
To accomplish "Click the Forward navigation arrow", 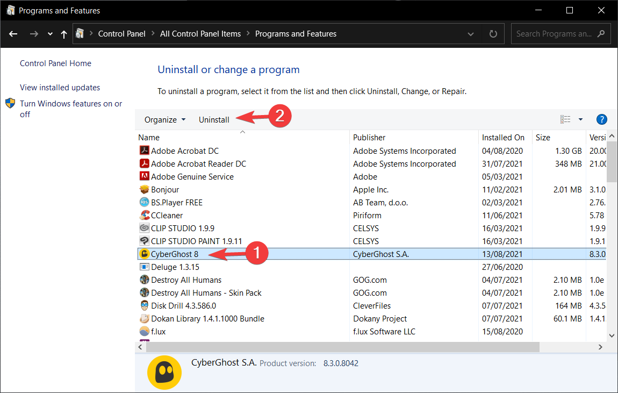I will (x=34, y=34).
